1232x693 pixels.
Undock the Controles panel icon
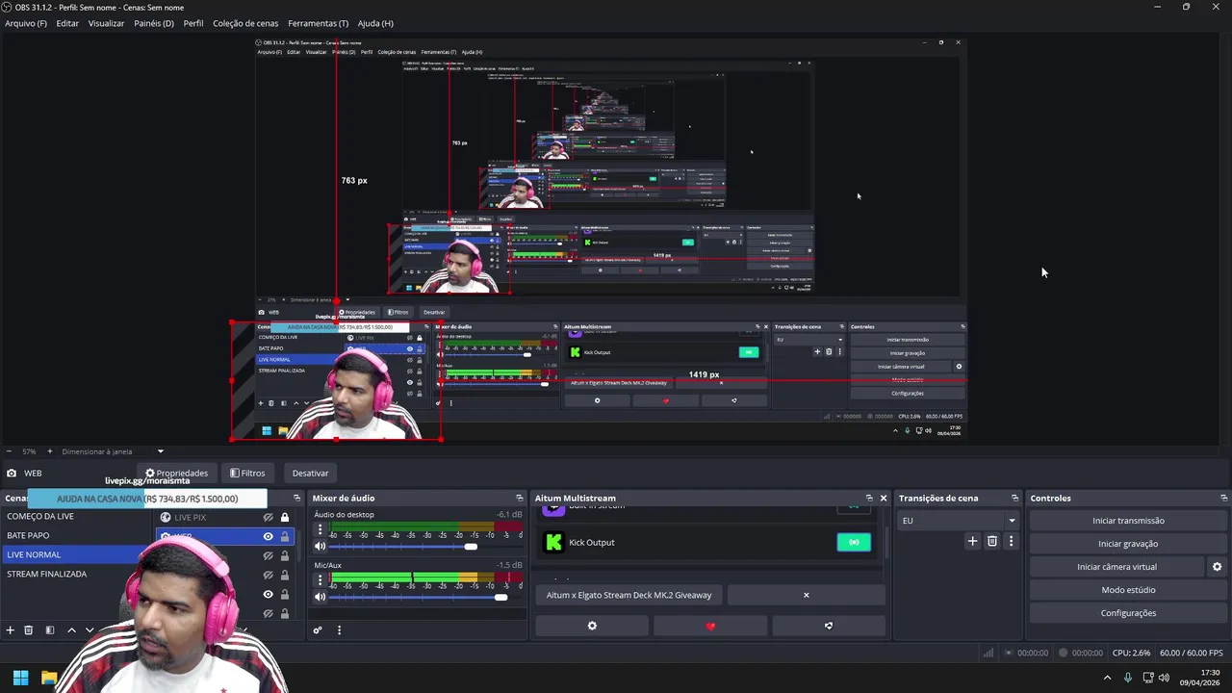(1224, 498)
